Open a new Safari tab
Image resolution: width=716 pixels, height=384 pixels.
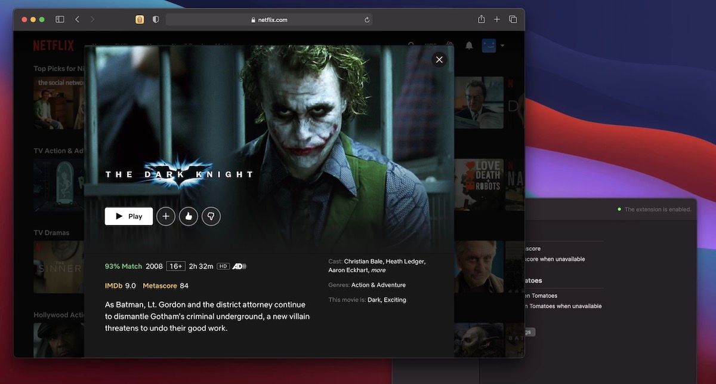click(497, 20)
